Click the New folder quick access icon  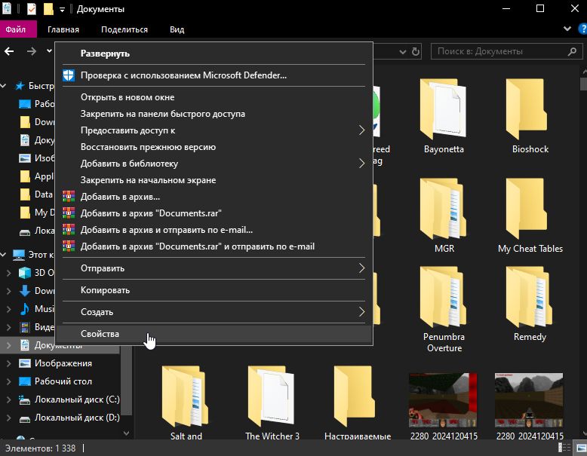[x=48, y=8]
